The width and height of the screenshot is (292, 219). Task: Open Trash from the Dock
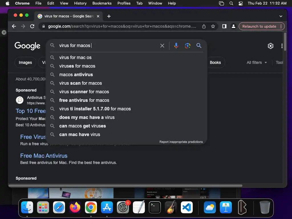265,207
